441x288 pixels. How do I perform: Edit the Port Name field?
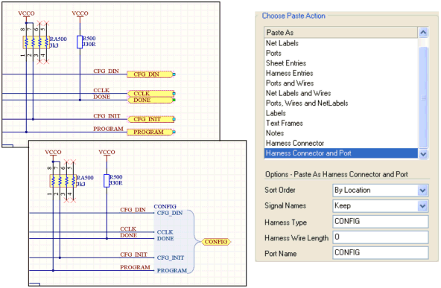[x=381, y=252]
